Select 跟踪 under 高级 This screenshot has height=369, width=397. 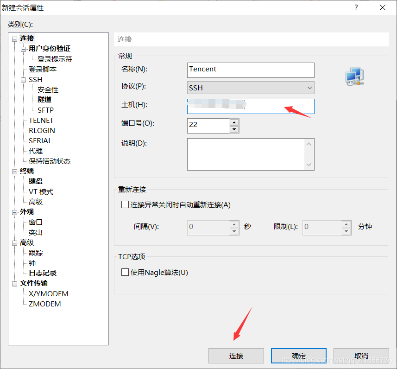[36, 253]
